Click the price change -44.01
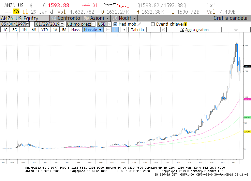Screen dimensions: 251x181 pyautogui.click(x=90, y=5)
